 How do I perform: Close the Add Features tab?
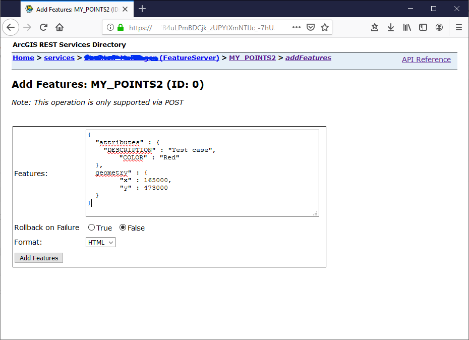(126, 9)
